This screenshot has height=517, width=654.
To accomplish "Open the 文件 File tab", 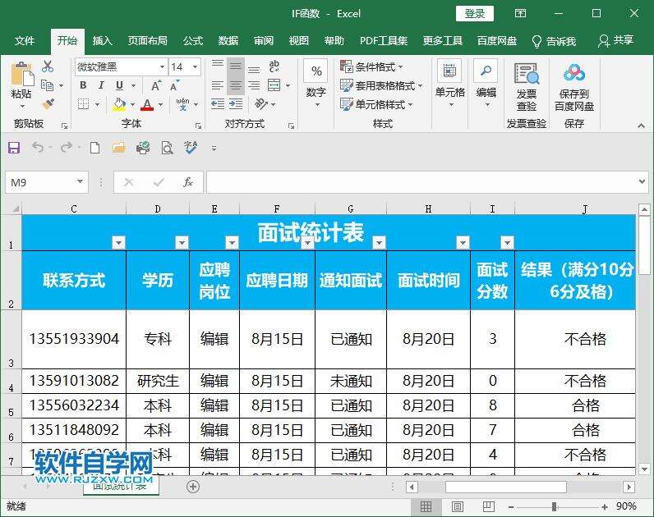I will (24, 41).
